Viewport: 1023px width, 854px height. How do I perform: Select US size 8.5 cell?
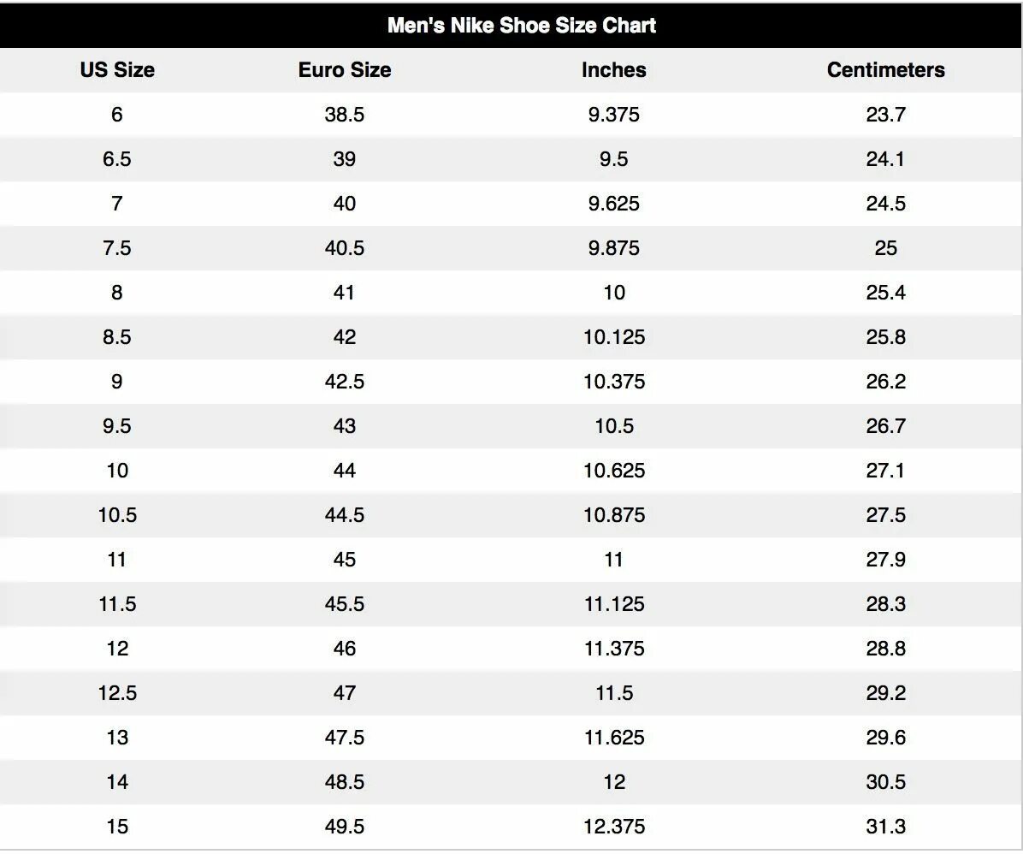[x=117, y=337]
